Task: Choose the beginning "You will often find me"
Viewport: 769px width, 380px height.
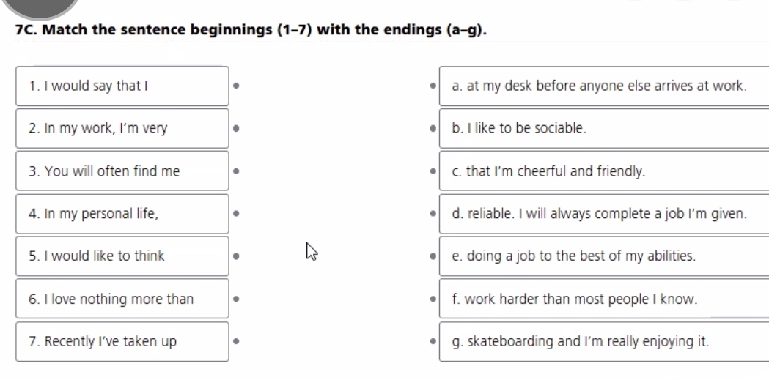Action: tap(122, 171)
